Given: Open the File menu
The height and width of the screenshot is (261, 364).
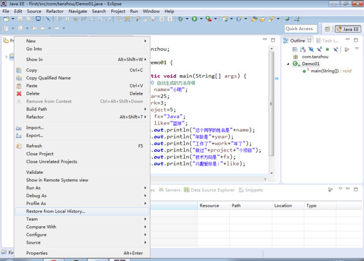Looking at the screenshot, I should pos(6,11).
